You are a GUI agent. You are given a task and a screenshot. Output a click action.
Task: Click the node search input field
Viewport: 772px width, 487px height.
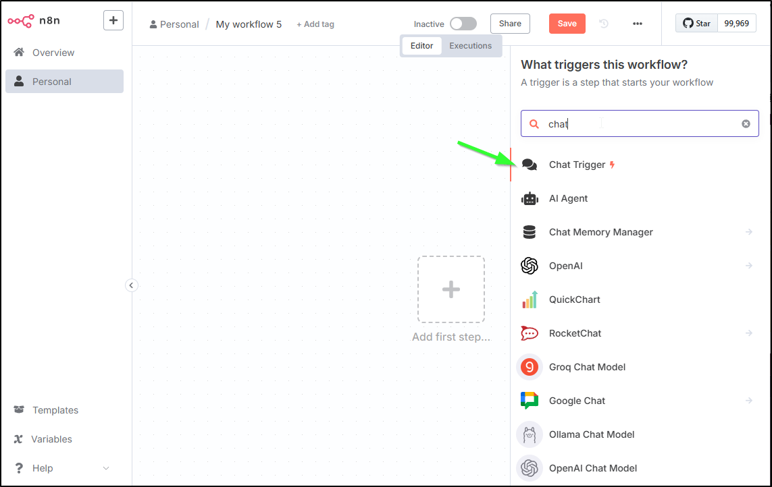click(x=640, y=123)
